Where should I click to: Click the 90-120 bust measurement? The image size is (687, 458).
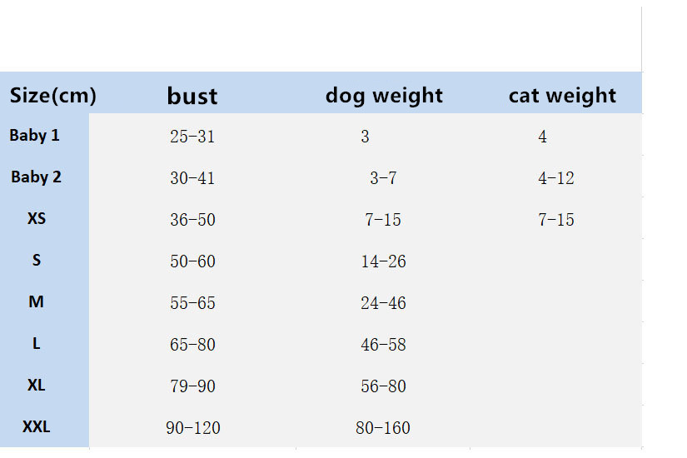tap(193, 428)
